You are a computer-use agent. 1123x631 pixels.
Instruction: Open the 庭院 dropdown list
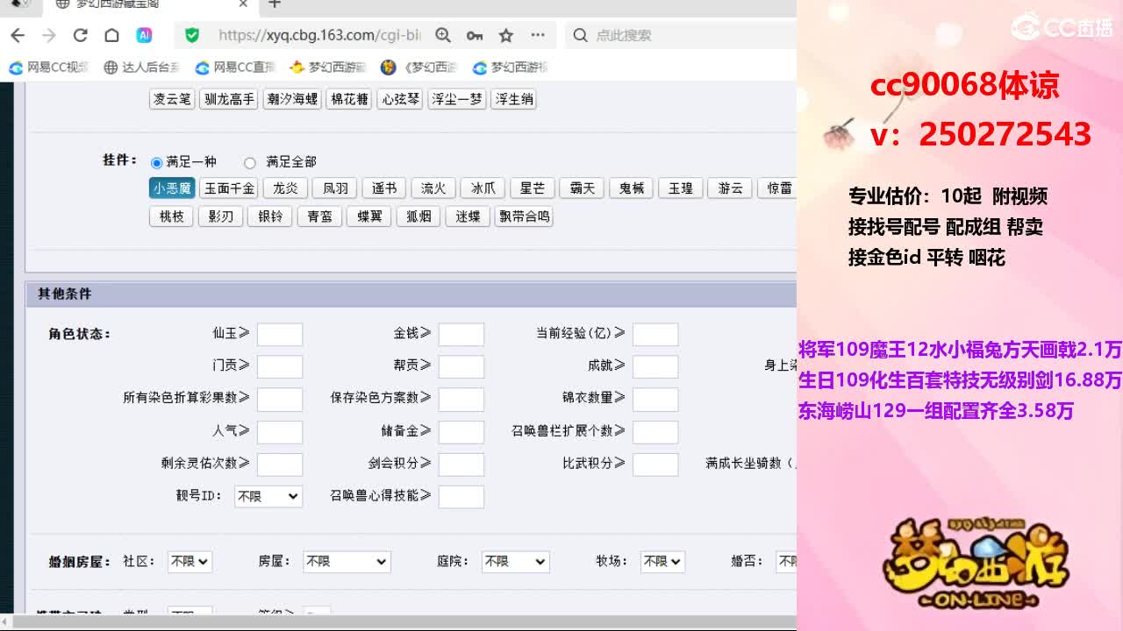(x=515, y=562)
